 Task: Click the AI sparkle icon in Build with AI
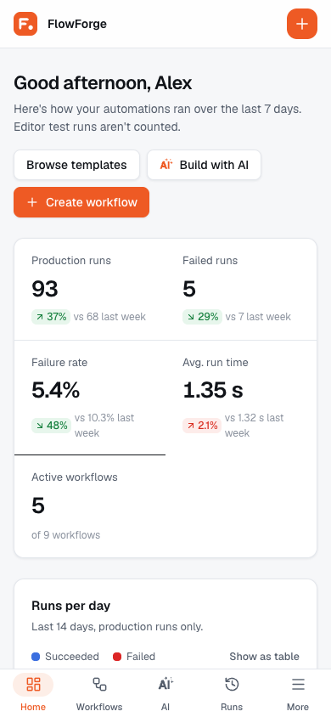click(166, 165)
